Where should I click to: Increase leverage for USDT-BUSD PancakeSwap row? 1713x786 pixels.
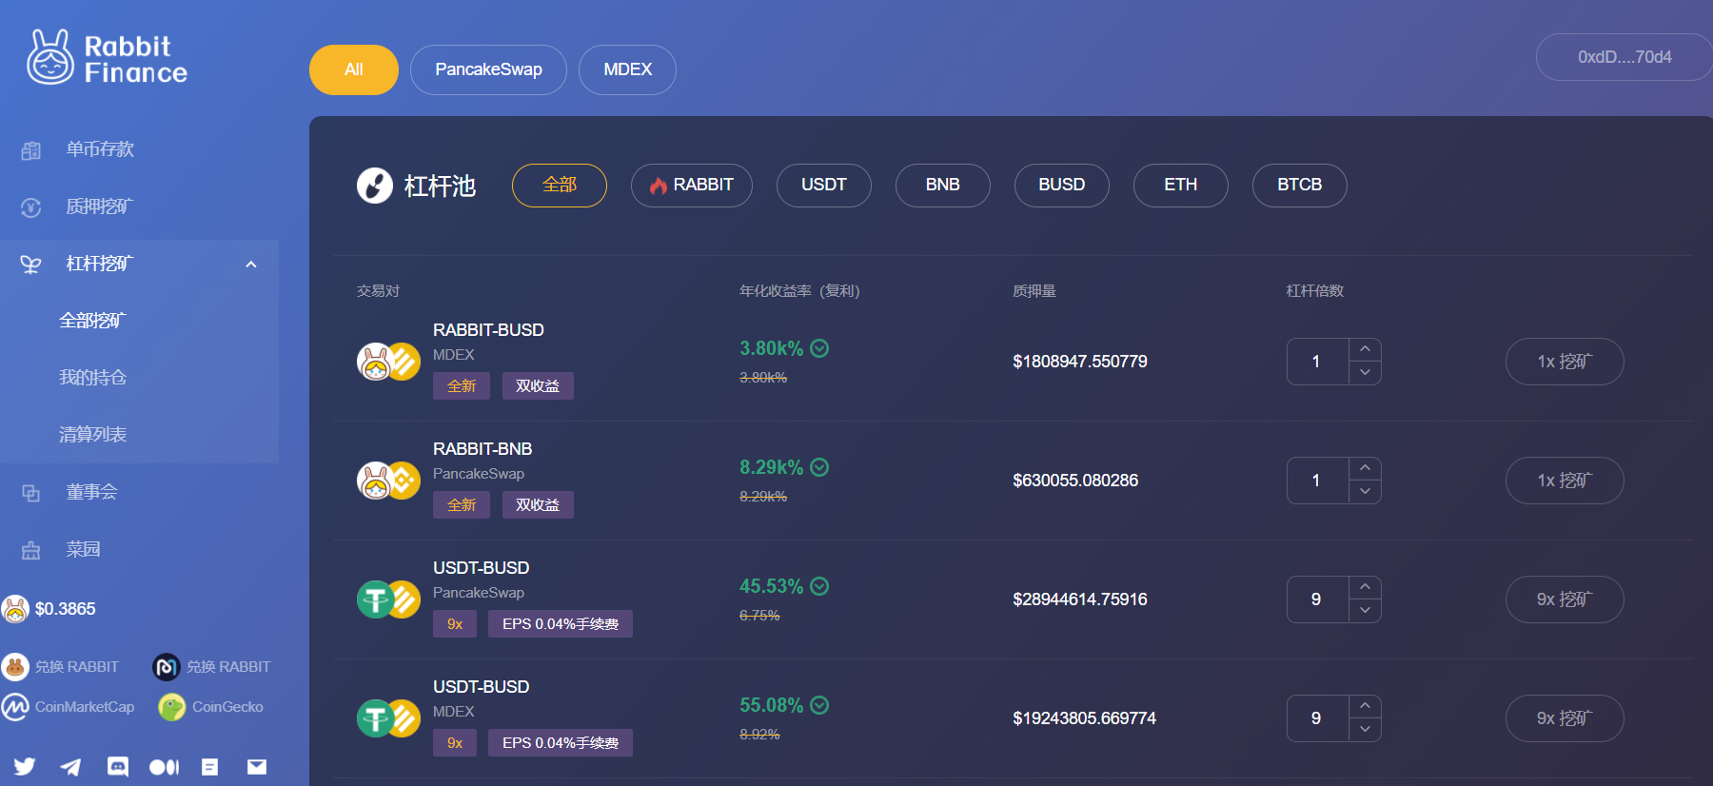tap(1365, 588)
